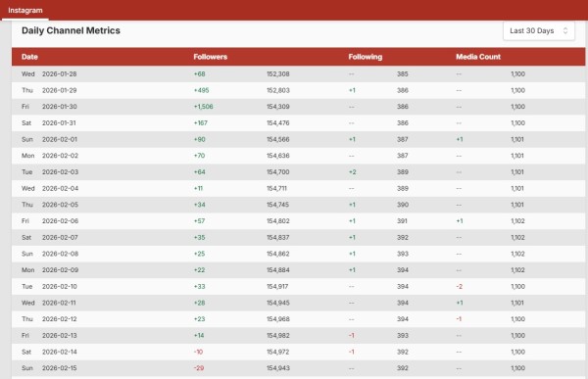Image resolution: width=588 pixels, height=379 pixels.
Task: Click the follower total 154,476
Action: tap(278, 123)
